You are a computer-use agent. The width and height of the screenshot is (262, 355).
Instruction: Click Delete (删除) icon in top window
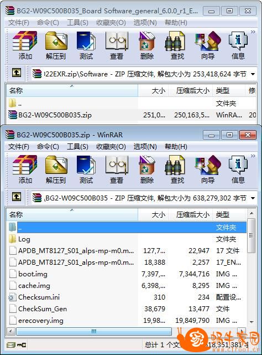[147, 46]
